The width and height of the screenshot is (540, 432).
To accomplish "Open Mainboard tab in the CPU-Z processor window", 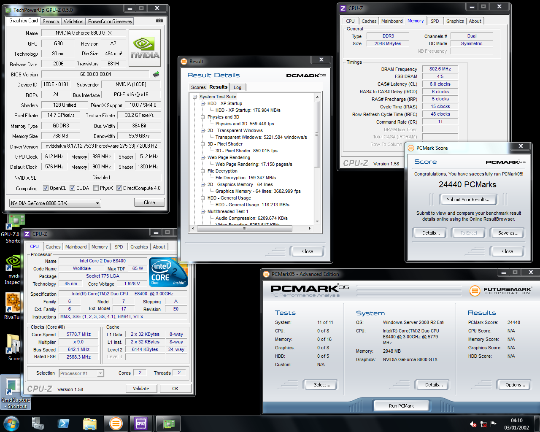I will click(x=76, y=247).
